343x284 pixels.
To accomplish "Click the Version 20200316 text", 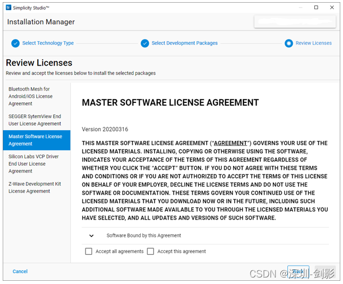I will point(105,130).
